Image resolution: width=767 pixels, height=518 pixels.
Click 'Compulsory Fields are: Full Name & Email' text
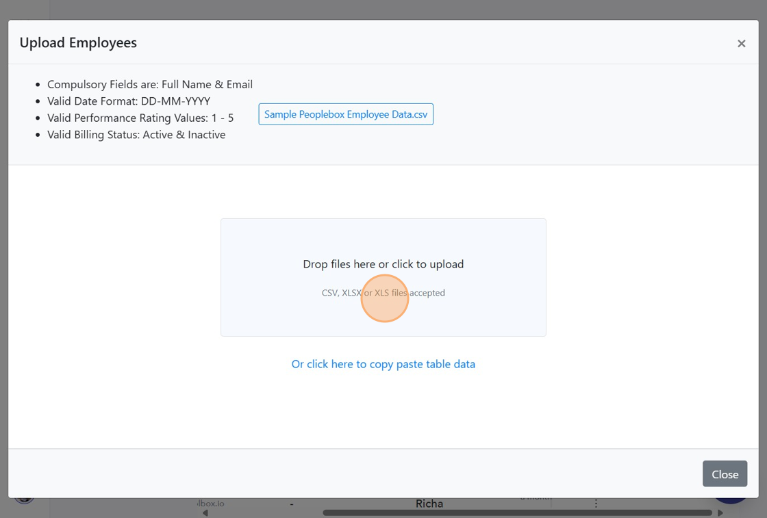coord(150,85)
